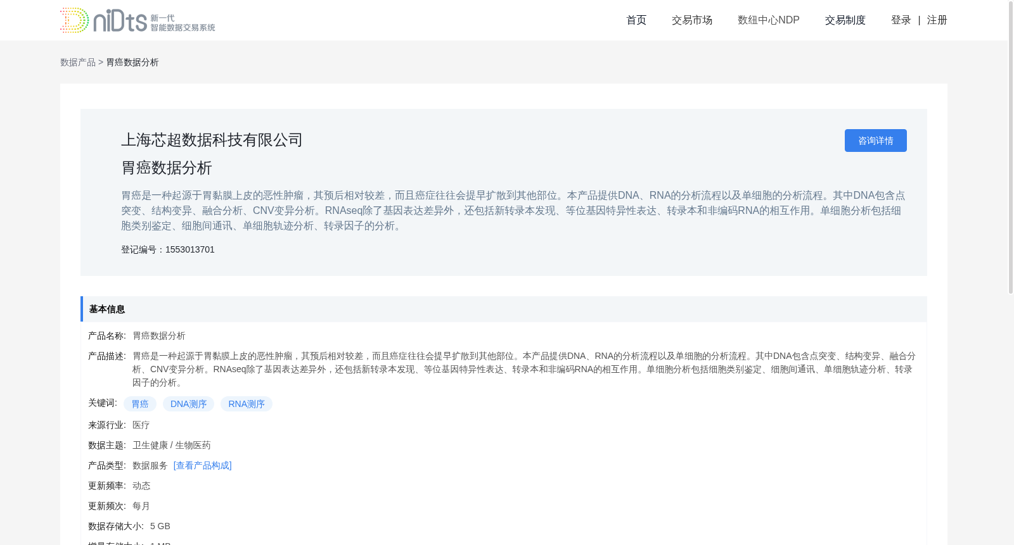Click the 动态 update rate value
This screenshot has width=1014, height=545.
click(x=141, y=485)
